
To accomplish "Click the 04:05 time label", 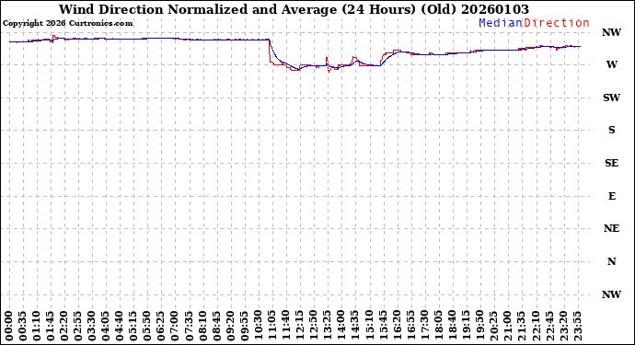I will point(106,326).
